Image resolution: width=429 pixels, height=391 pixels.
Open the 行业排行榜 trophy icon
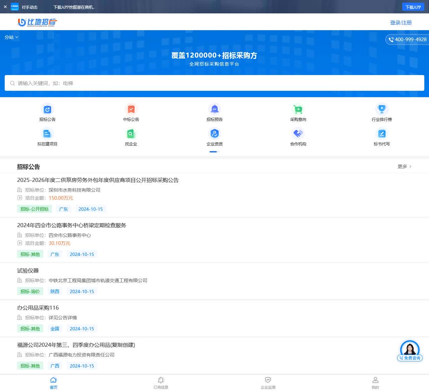pyautogui.click(x=381, y=110)
